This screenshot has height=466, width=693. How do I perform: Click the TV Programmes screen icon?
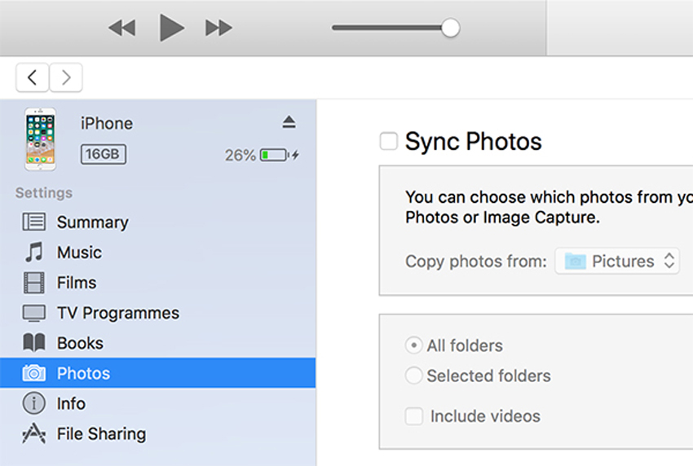(34, 313)
